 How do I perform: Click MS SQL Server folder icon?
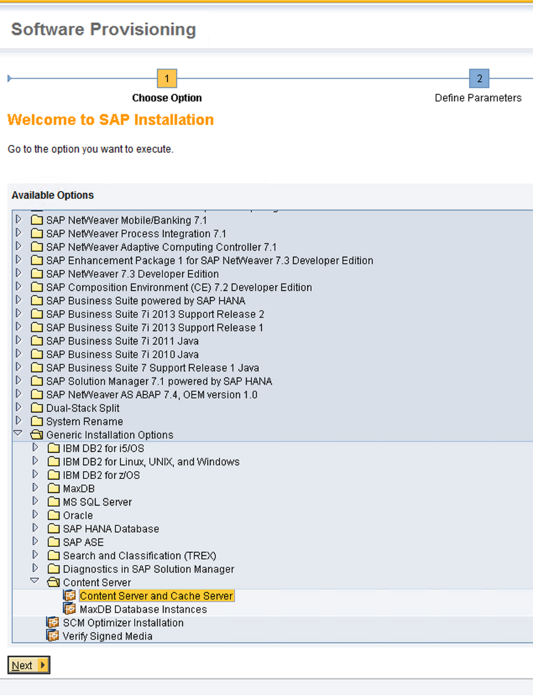point(54,502)
